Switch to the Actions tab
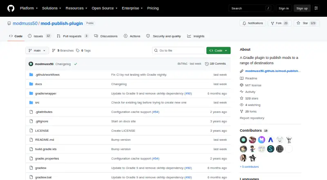 click(132, 36)
